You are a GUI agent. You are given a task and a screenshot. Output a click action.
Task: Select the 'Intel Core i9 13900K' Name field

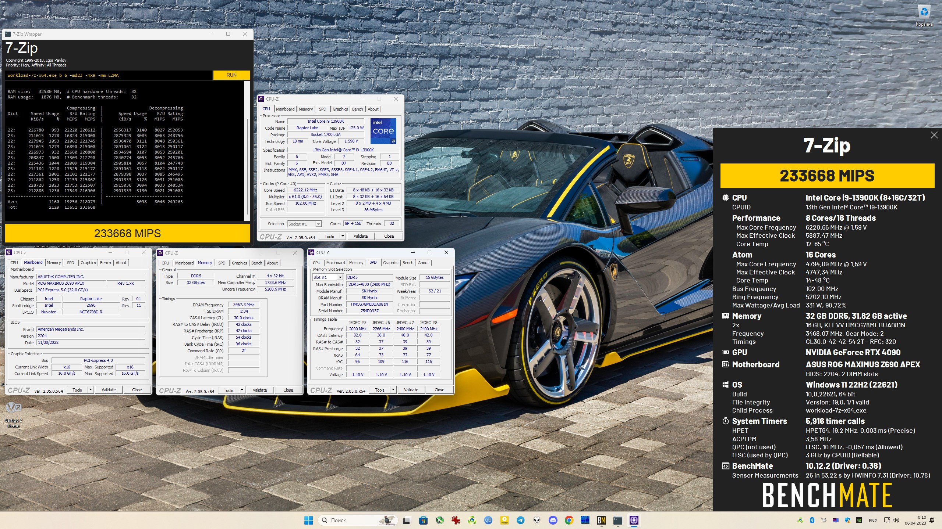click(x=325, y=121)
